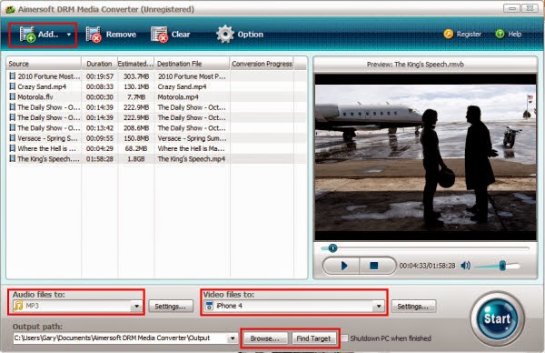Viewport: 545px width, 353px height.
Task: Select file icon of Motorola.flv row
Action: 13,96
